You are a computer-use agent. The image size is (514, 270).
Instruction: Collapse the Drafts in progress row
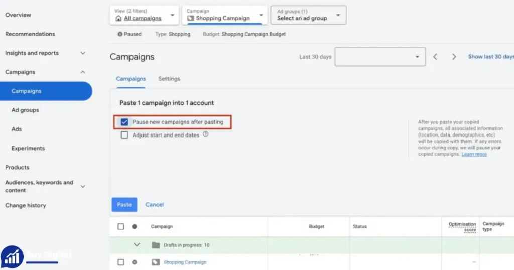(137, 245)
